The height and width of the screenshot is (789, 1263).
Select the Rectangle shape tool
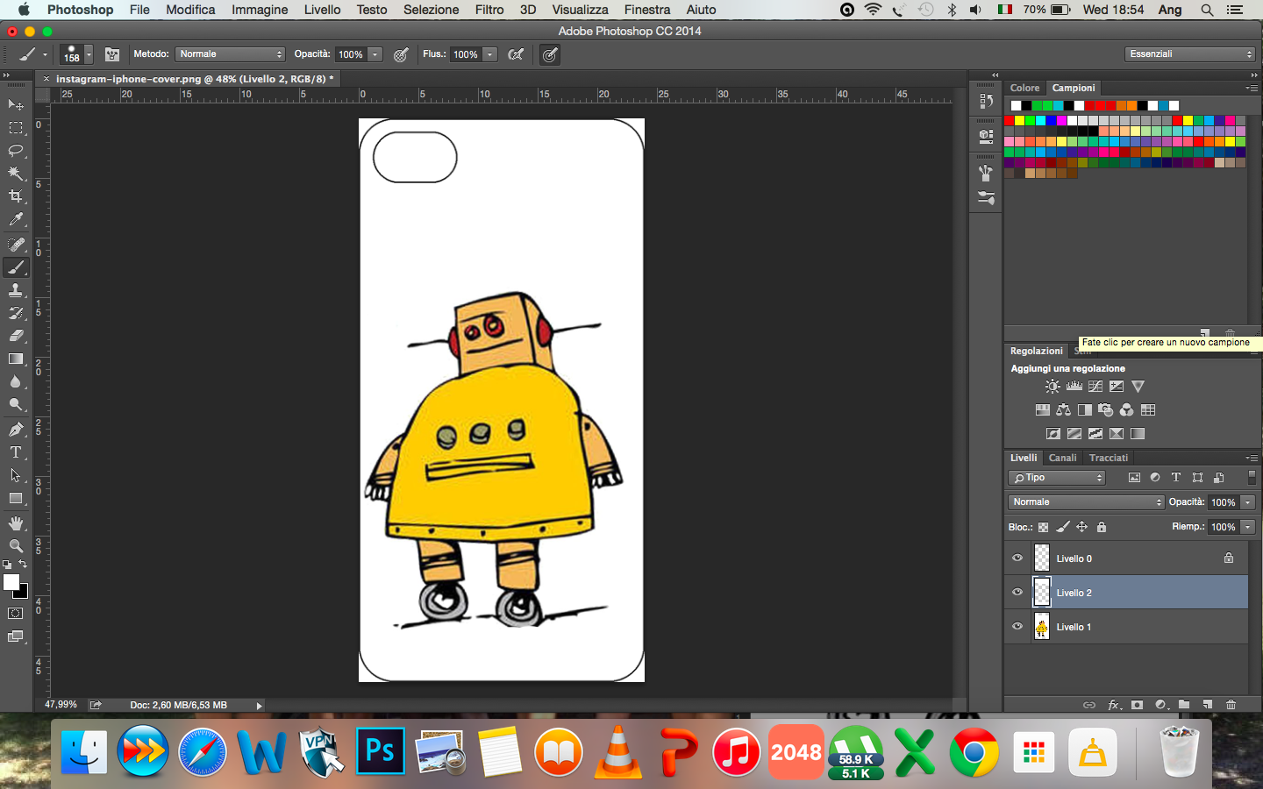[x=16, y=498]
